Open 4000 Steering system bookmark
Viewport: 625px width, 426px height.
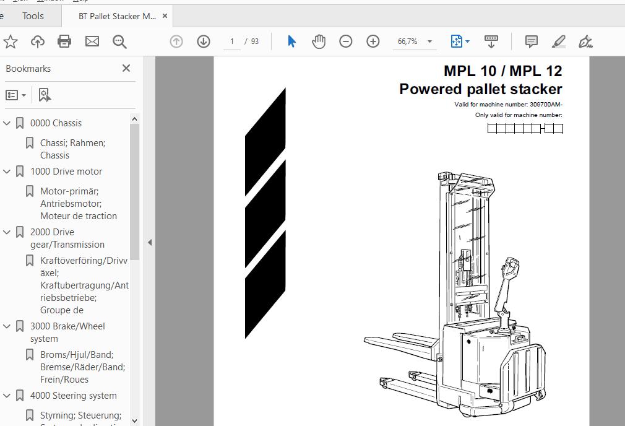(x=74, y=396)
